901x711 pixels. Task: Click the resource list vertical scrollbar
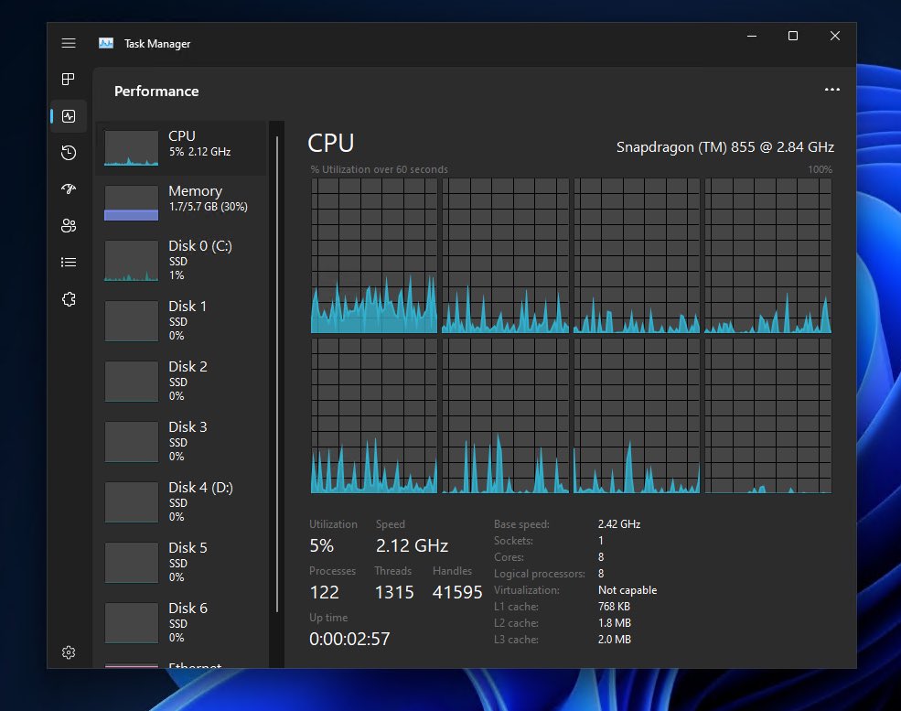277,373
